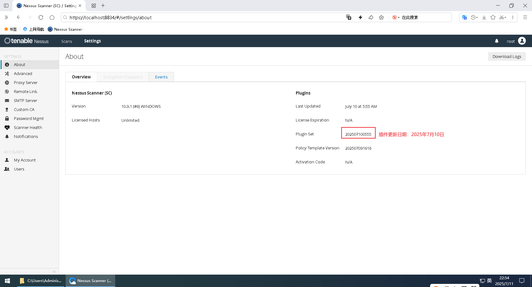Viewport: 532px width, 287px height.
Task: Open the browser hamburger main menu
Action: point(525,17)
